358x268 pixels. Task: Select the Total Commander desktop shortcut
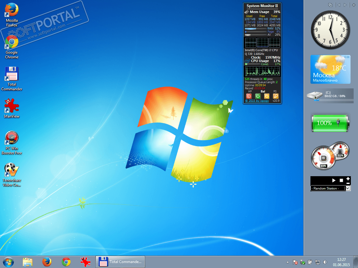point(11,79)
